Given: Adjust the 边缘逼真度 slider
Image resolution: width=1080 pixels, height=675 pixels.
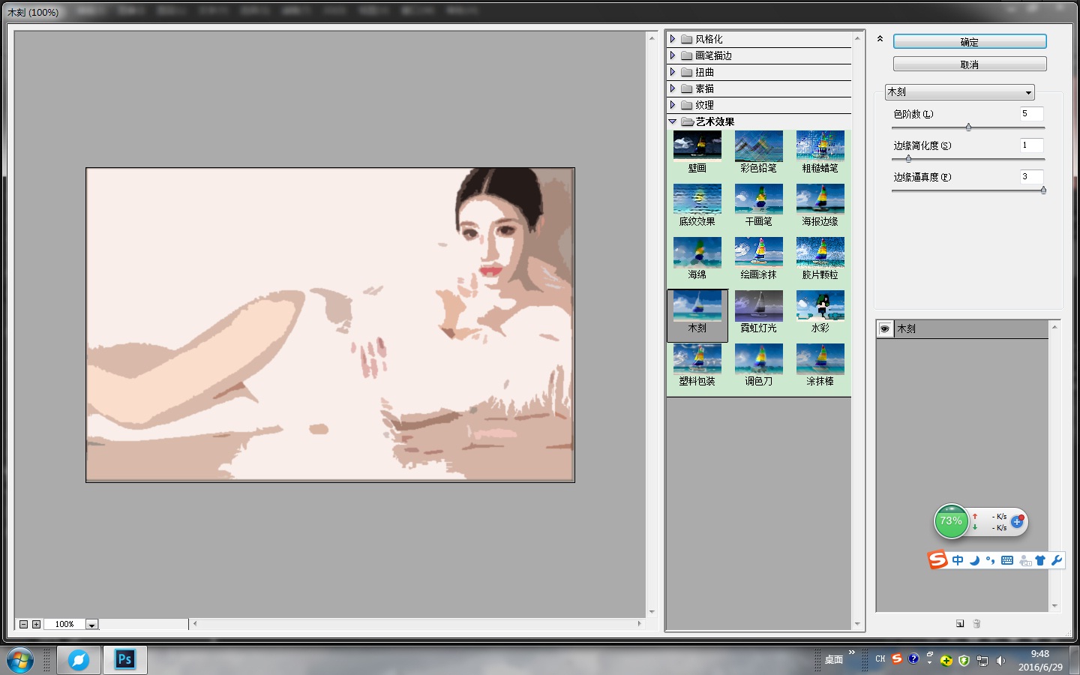Looking at the screenshot, I should coord(1043,190).
